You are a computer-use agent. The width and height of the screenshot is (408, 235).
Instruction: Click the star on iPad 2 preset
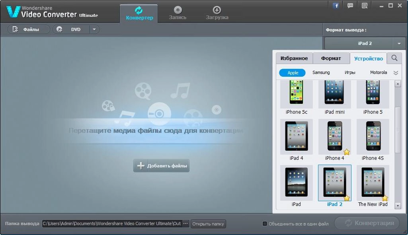coord(347,198)
